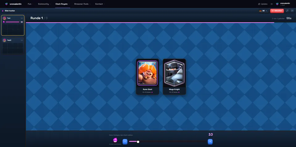Open the Community menu
This screenshot has height=147, width=296.
[44, 4]
